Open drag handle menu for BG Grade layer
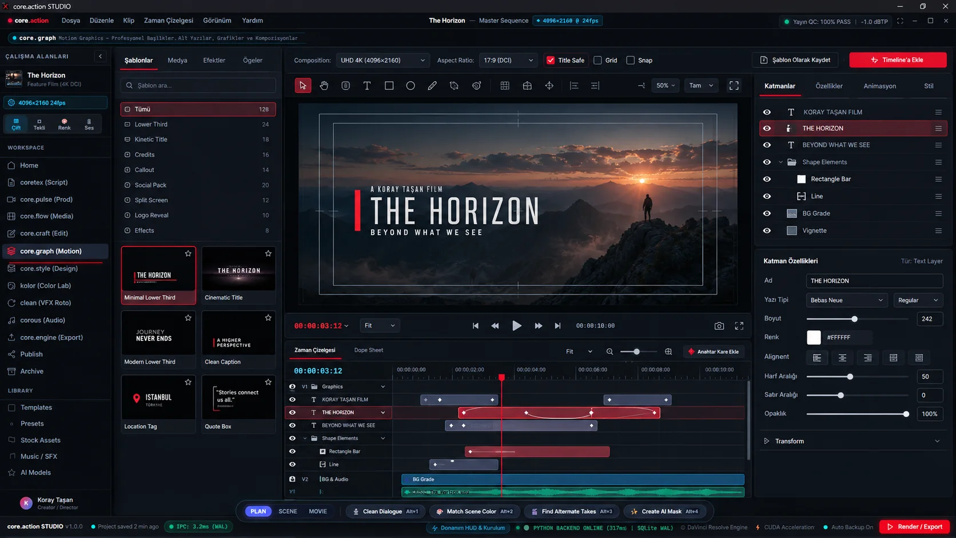This screenshot has height=538, width=956. pyautogui.click(x=938, y=213)
